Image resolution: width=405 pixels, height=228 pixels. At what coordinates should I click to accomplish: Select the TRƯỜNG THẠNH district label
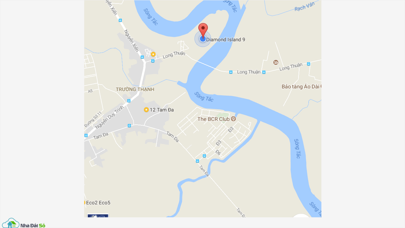pos(135,89)
